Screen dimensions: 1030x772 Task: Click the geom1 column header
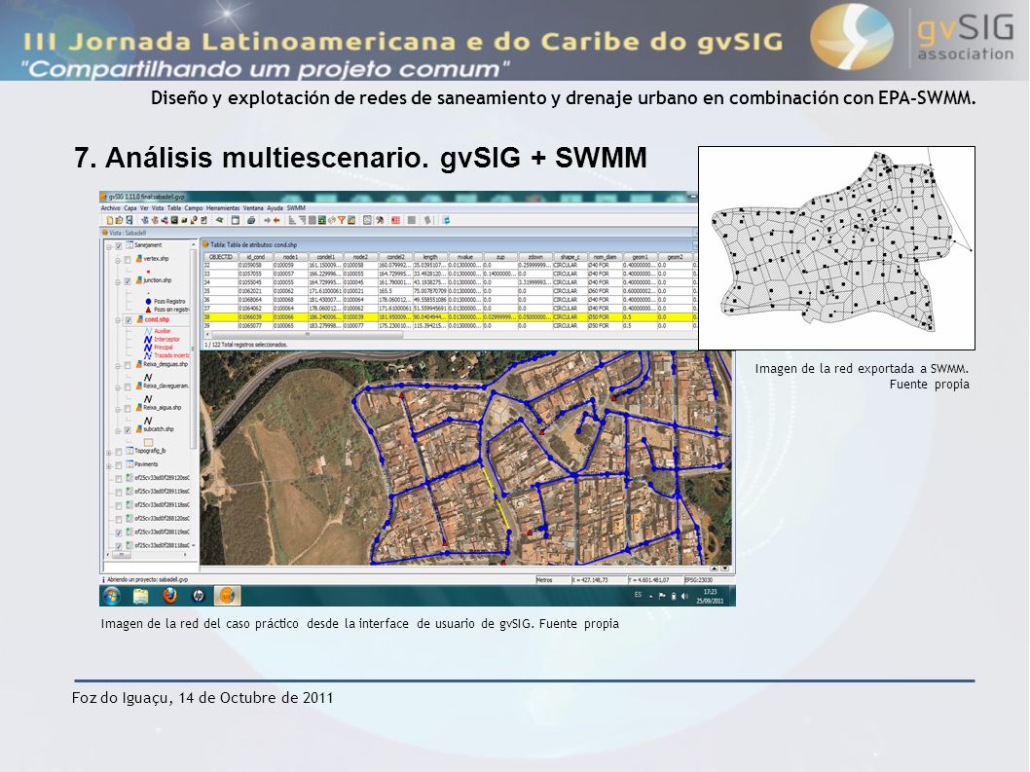[x=640, y=257]
